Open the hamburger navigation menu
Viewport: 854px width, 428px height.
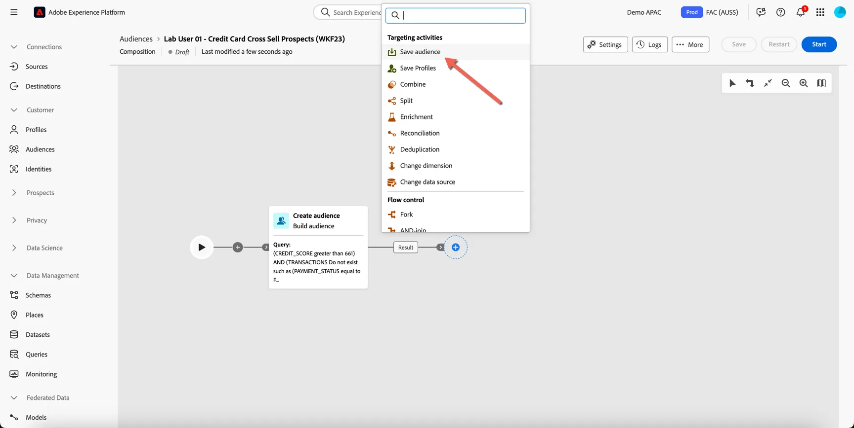[x=14, y=12]
